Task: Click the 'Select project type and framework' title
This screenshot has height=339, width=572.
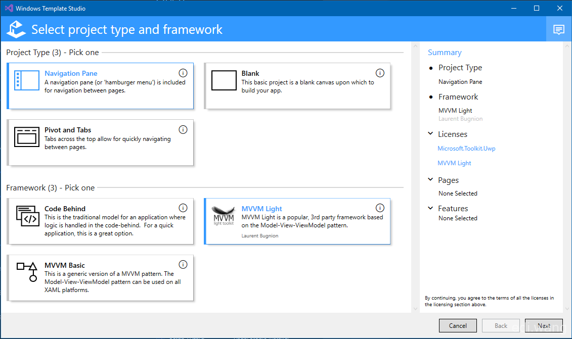Action: point(126,29)
